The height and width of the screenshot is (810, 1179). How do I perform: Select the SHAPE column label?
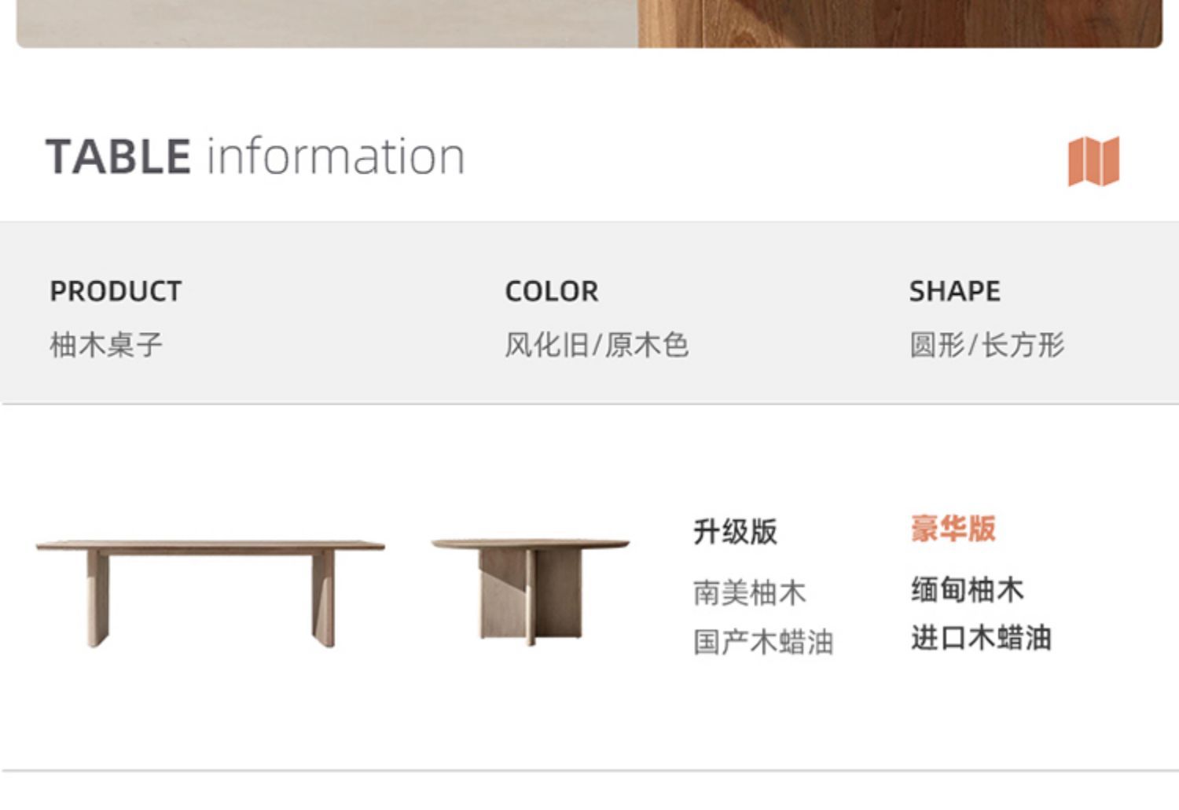(x=954, y=291)
